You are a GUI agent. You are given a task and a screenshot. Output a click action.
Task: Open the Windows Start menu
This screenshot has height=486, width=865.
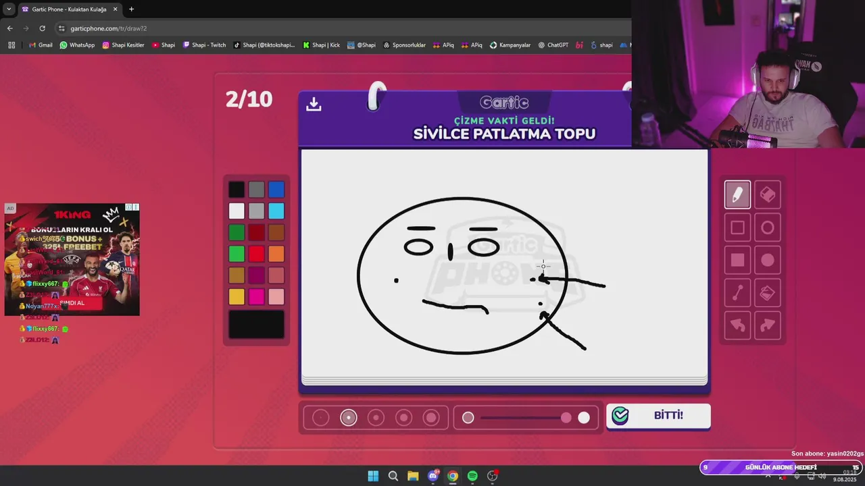tap(373, 476)
